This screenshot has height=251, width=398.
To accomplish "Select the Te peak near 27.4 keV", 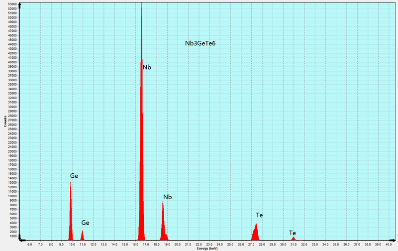I will tap(256, 232).
